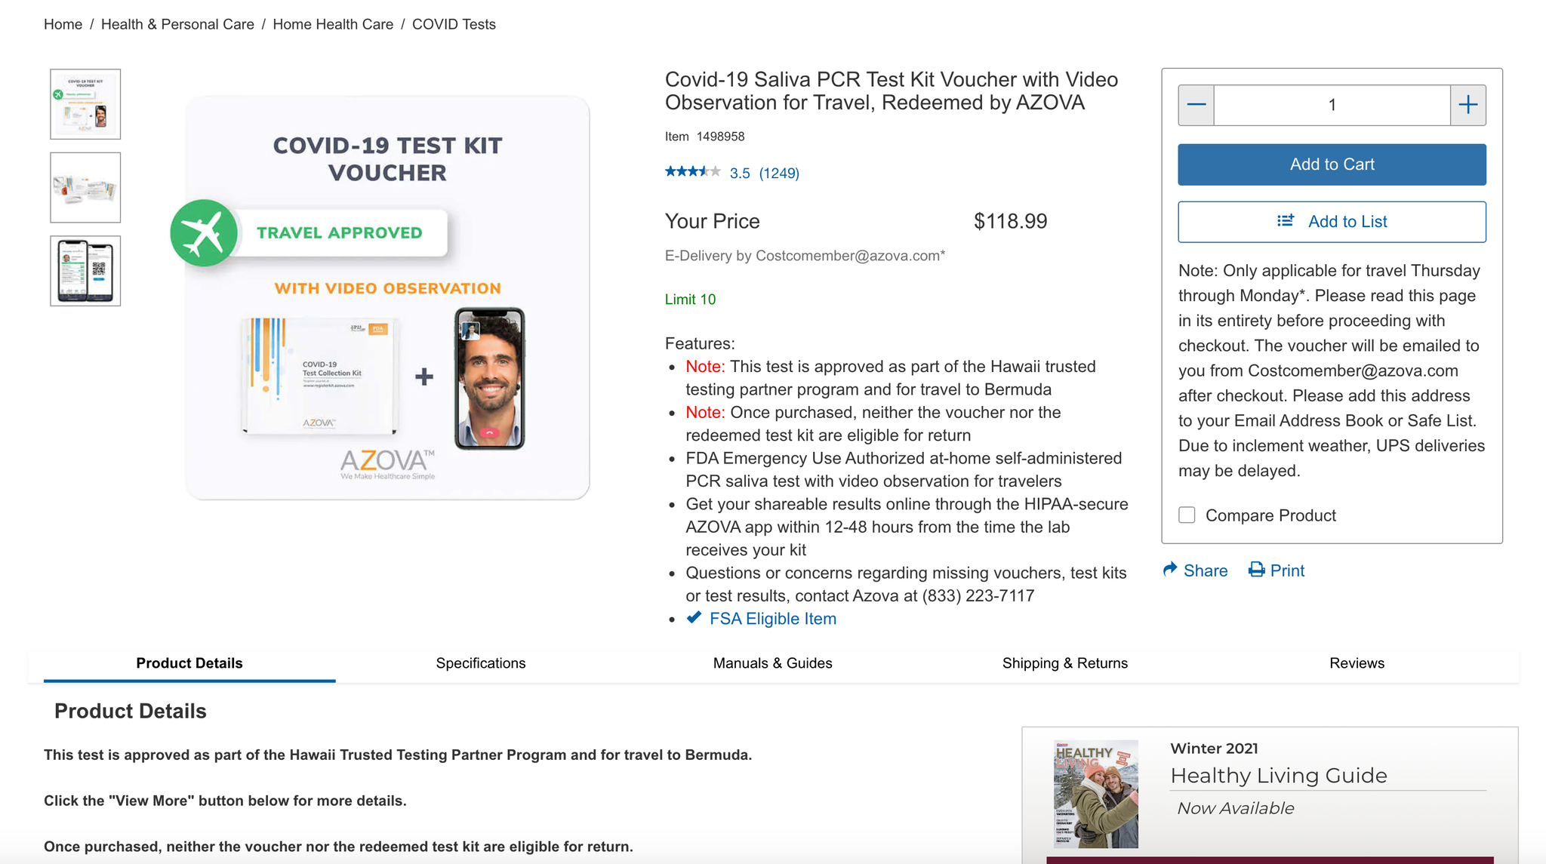This screenshot has height=864, width=1546.
Task: Click the Print icon
Action: coord(1255,570)
